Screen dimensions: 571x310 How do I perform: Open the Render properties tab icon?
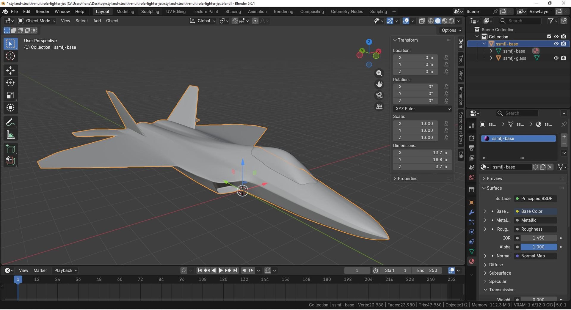click(x=472, y=138)
